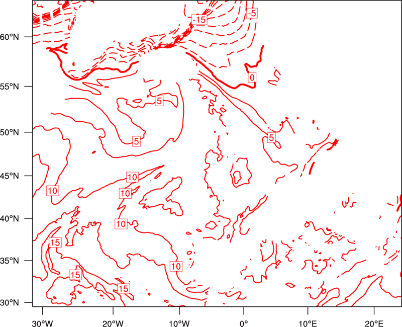Click the 40°N latitude axis label
Viewport: 402px width, 327px height.
10,219
